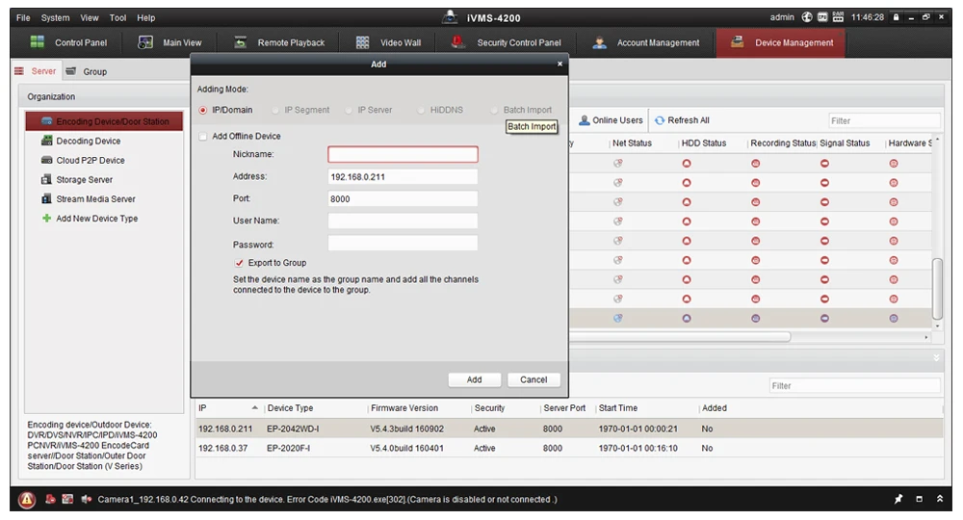Click the alarm siren icon in status bar
Screen dimensions: 963x520
tap(50, 499)
